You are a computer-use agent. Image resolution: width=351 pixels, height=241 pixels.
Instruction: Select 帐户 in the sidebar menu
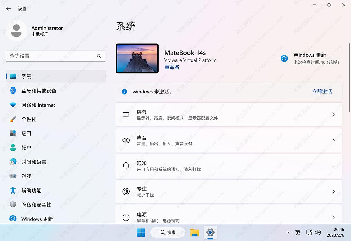(26, 148)
